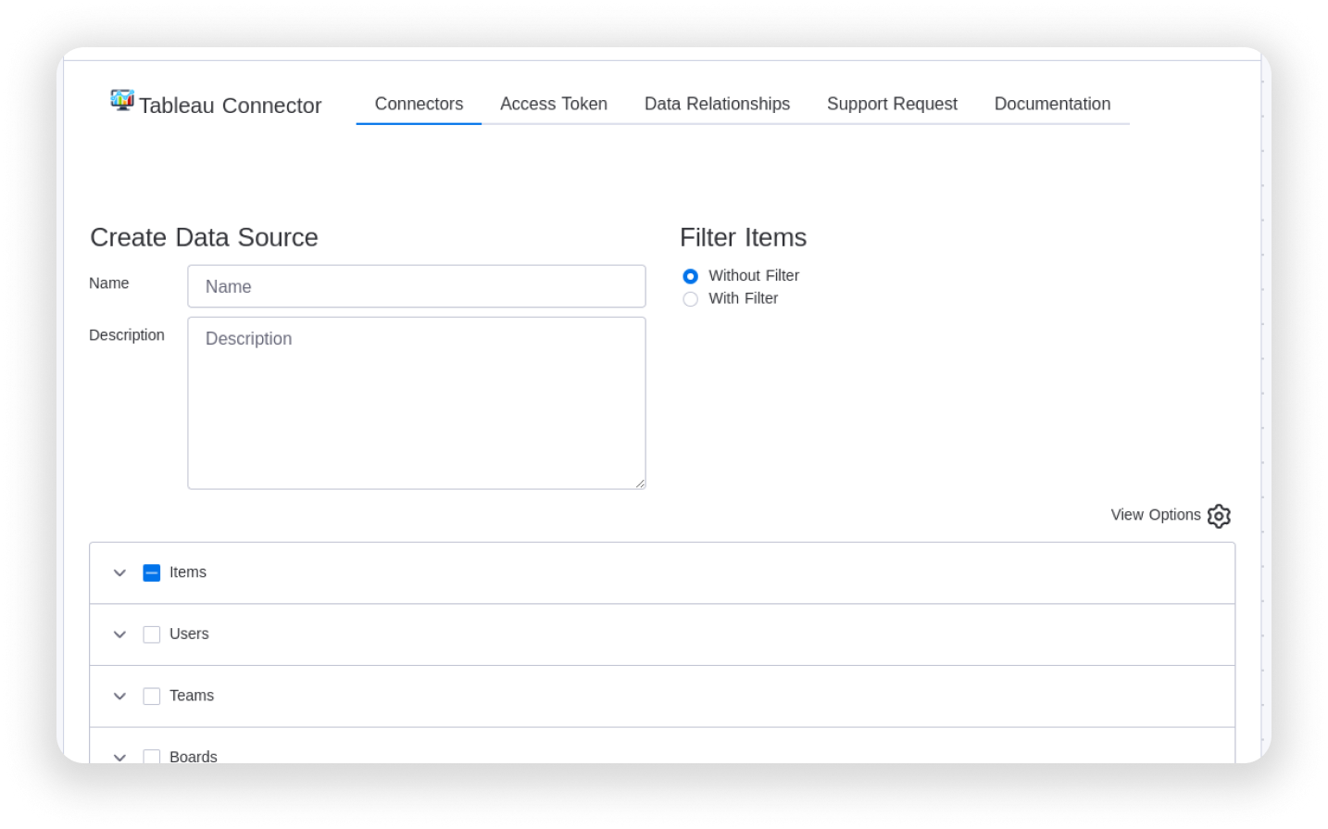Expand the Teams section
This screenshot has height=829, width=1328.
pos(119,696)
